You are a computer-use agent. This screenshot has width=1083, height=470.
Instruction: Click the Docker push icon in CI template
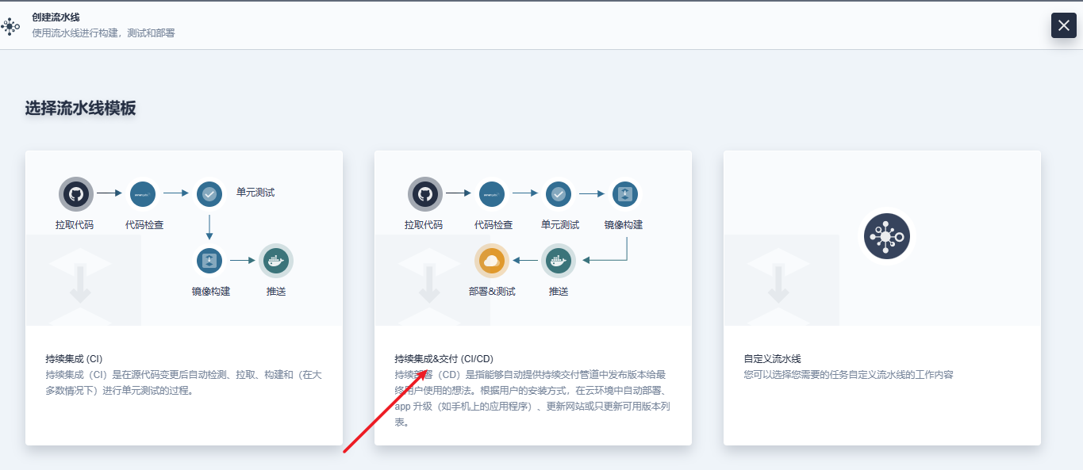pos(276,260)
